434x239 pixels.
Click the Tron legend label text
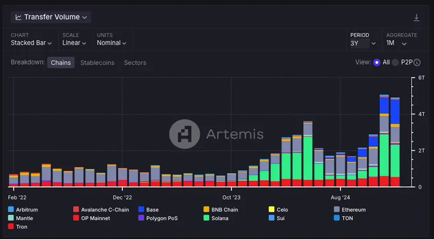[x=22, y=227]
